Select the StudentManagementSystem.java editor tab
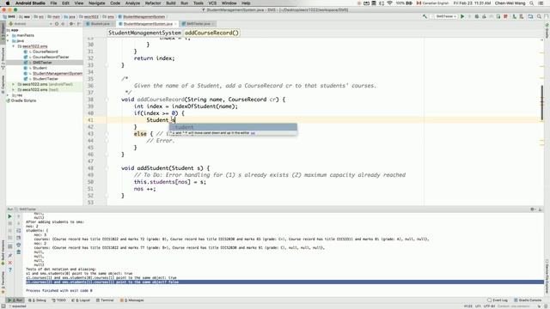 pos(148,24)
